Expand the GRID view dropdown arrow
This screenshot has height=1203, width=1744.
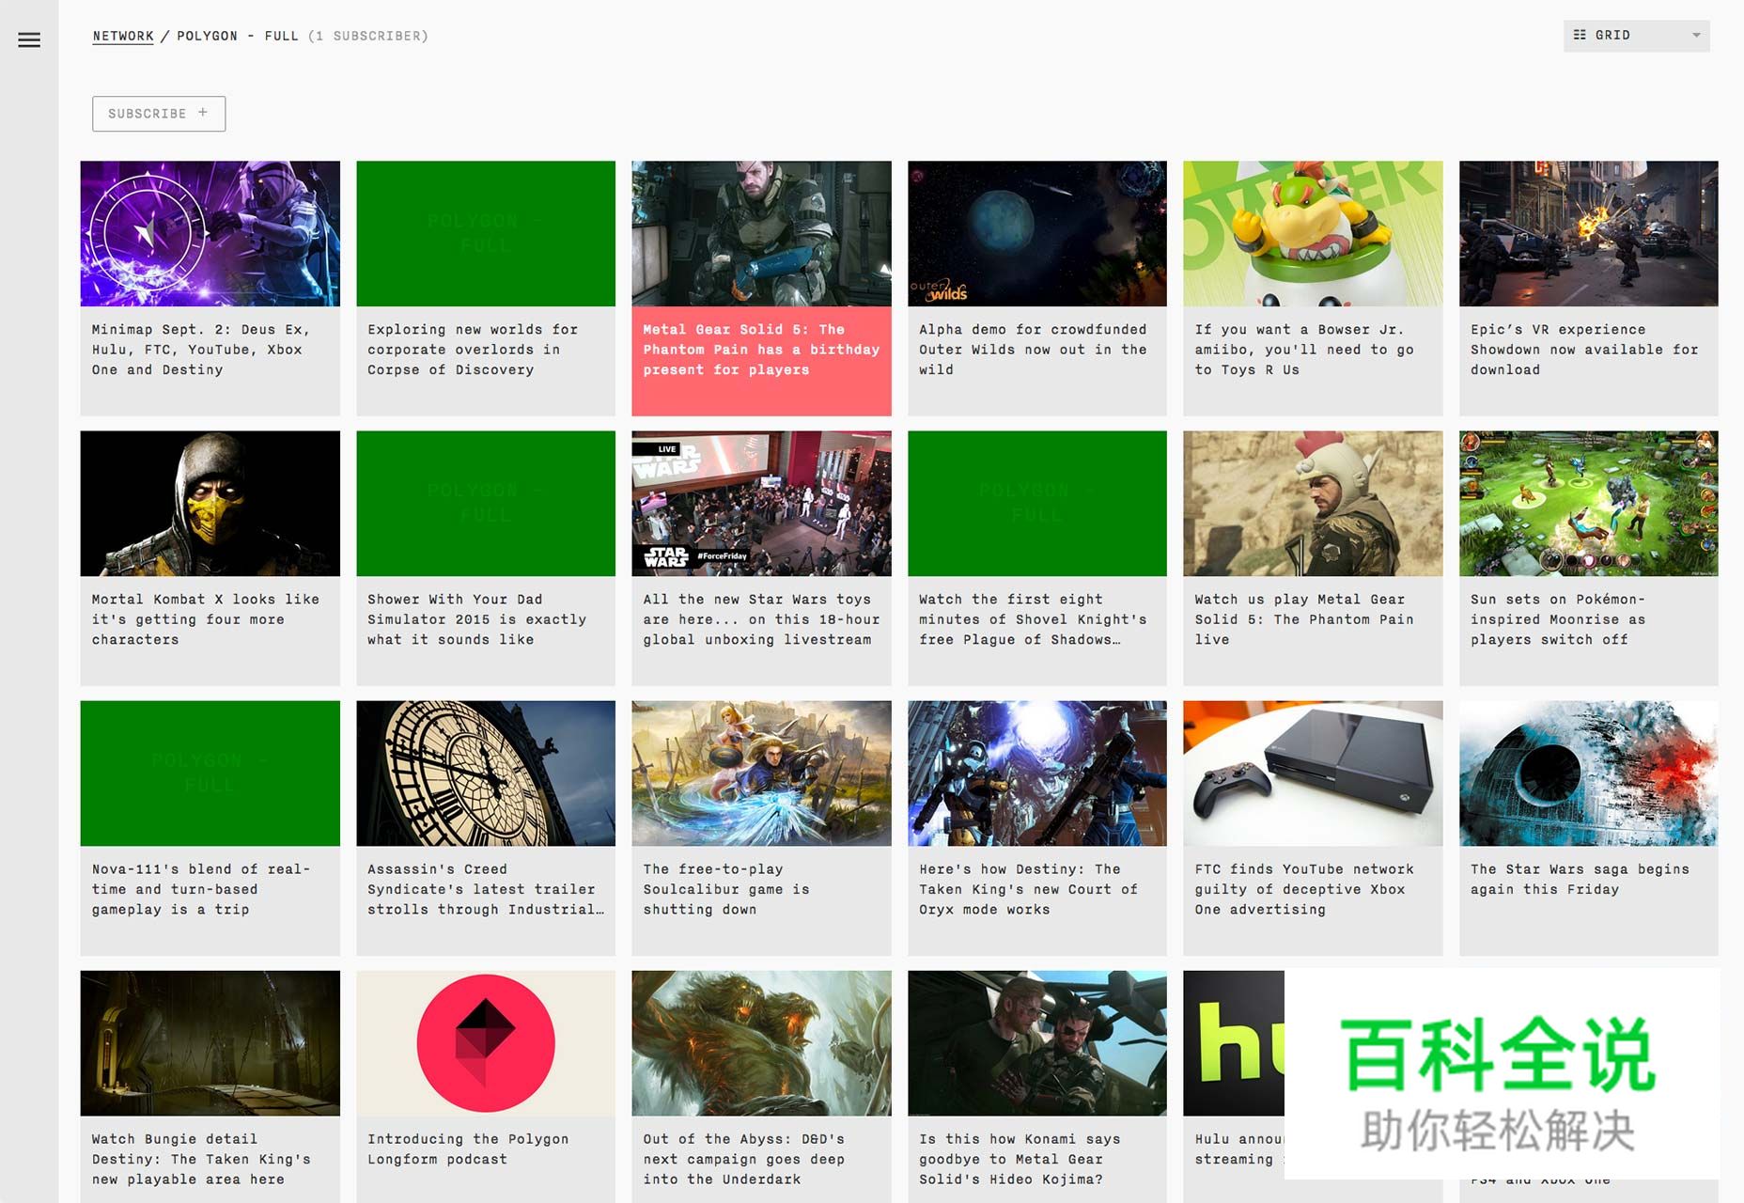(x=1696, y=35)
